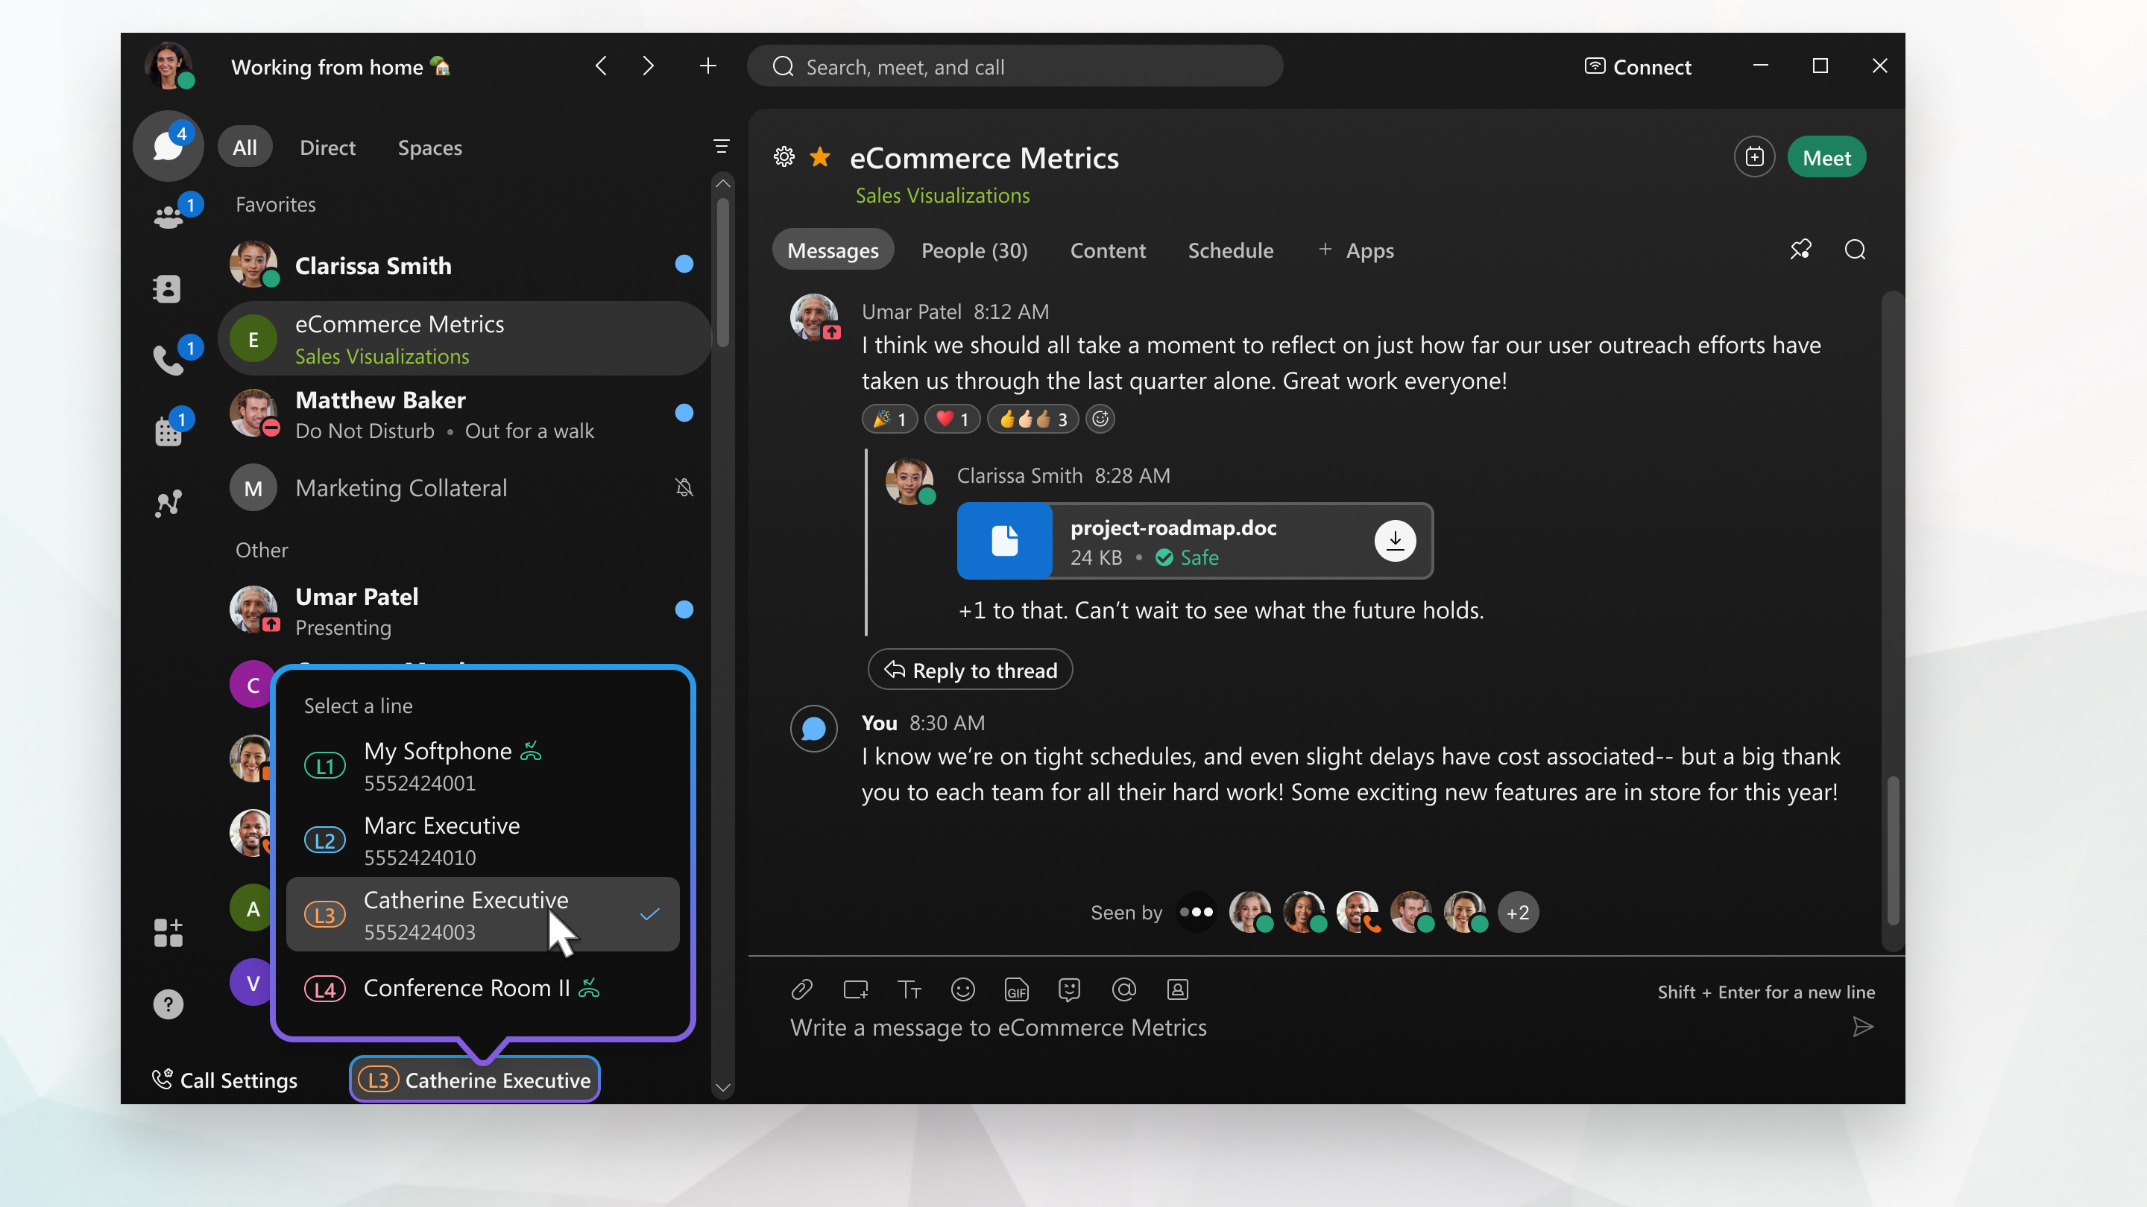This screenshot has width=2147, height=1207.
Task: Select the Conference Room II line L4
Action: tap(487, 987)
